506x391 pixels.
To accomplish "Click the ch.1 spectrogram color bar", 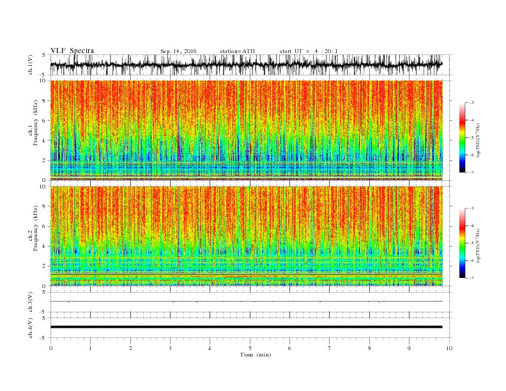I will [462, 138].
